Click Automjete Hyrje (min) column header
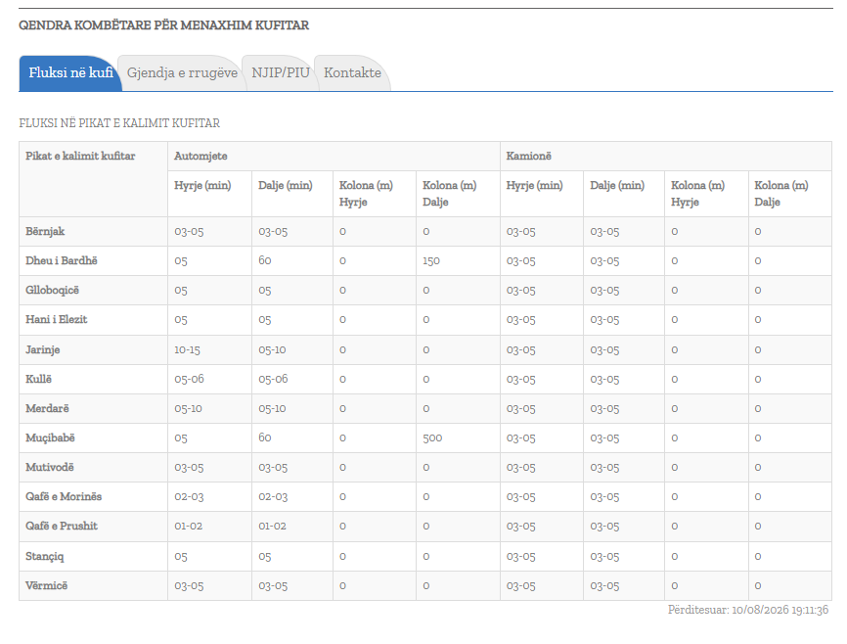The image size is (847, 644). click(202, 185)
